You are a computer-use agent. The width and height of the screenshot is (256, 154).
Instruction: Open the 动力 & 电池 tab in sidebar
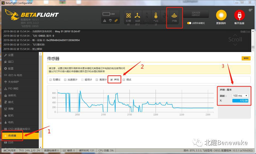coord(20,75)
